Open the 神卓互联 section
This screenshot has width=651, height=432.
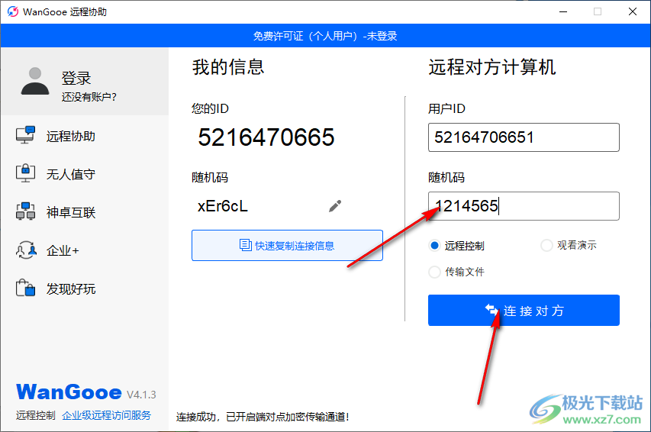[70, 213]
